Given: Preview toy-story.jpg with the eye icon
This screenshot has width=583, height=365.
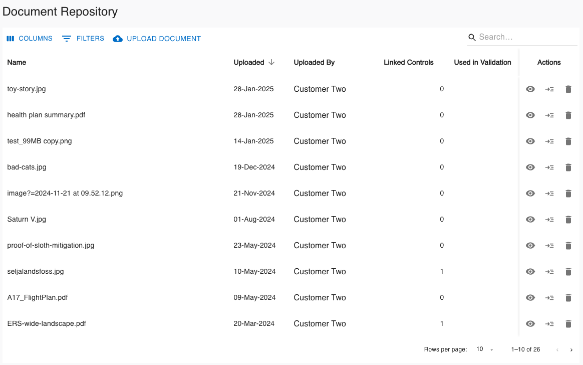Looking at the screenshot, I should click(x=530, y=89).
